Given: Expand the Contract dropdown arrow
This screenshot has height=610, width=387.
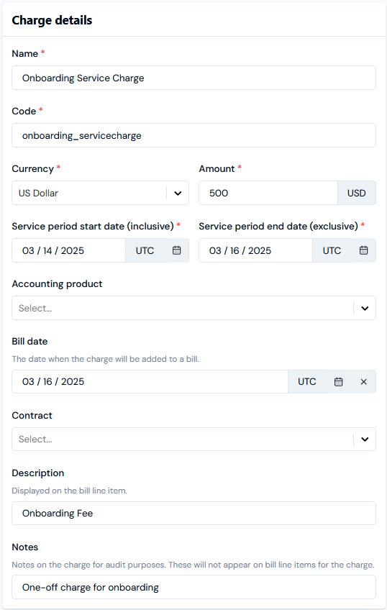Looking at the screenshot, I should 365,440.
